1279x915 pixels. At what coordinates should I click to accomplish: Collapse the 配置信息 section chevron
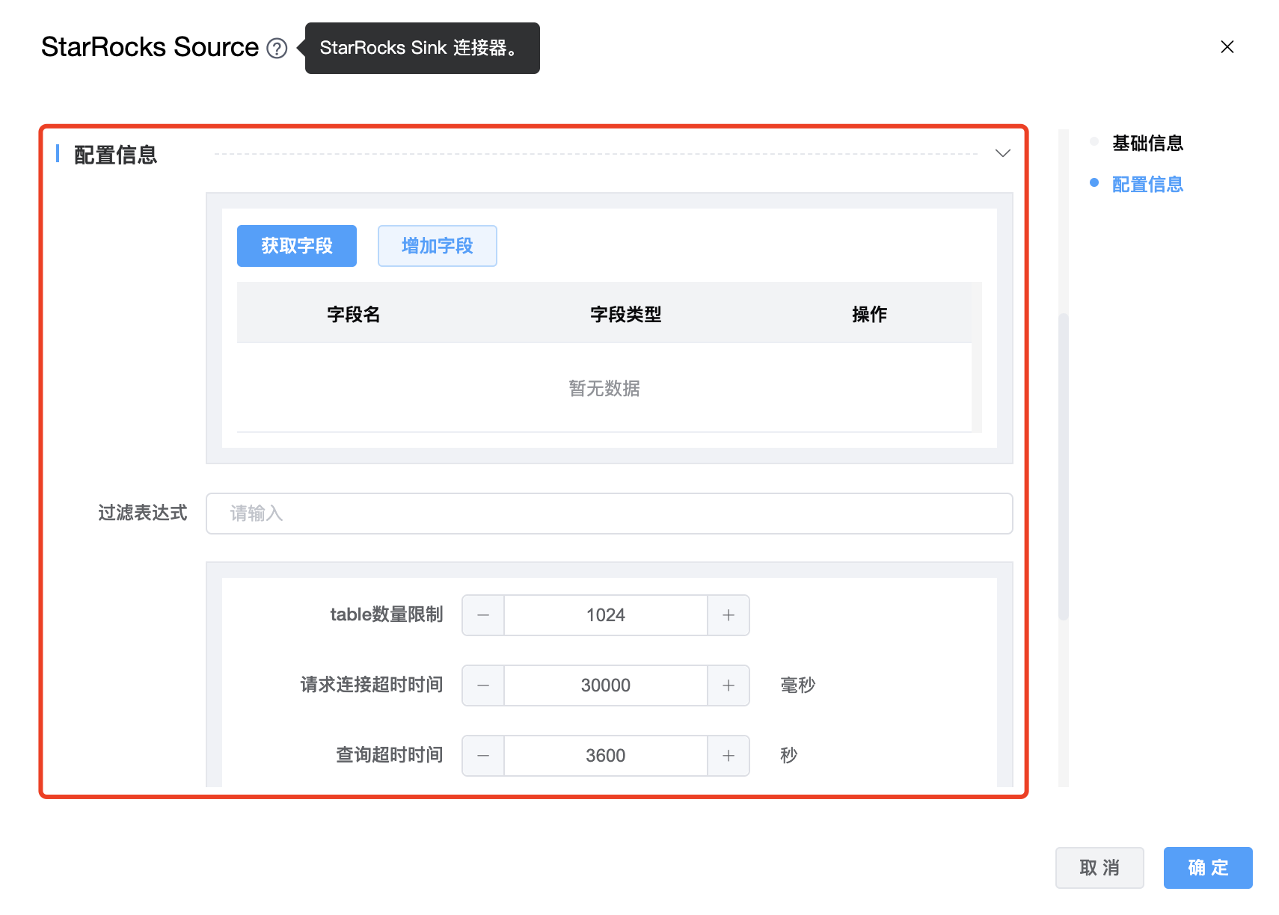point(1002,153)
